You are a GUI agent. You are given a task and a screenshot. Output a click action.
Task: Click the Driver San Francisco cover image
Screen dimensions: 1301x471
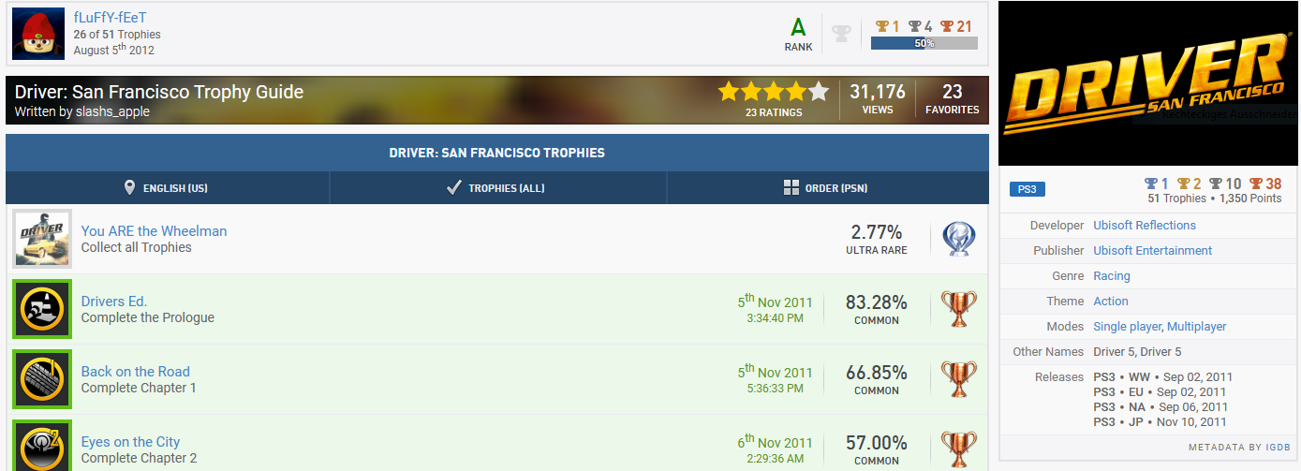coord(1149,84)
